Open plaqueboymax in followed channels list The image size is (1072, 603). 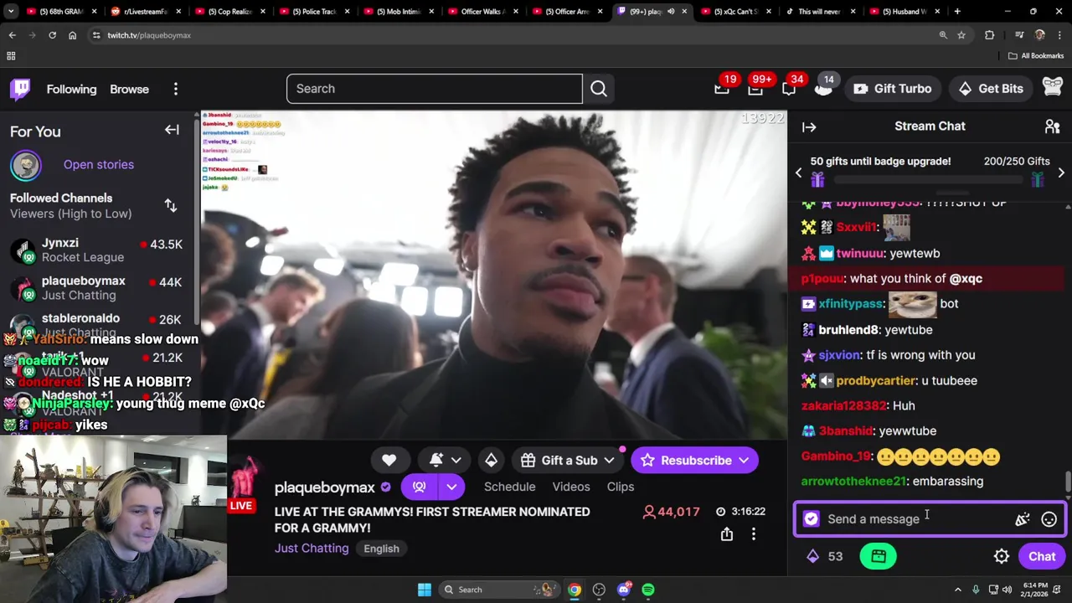[x=99, y=288]
